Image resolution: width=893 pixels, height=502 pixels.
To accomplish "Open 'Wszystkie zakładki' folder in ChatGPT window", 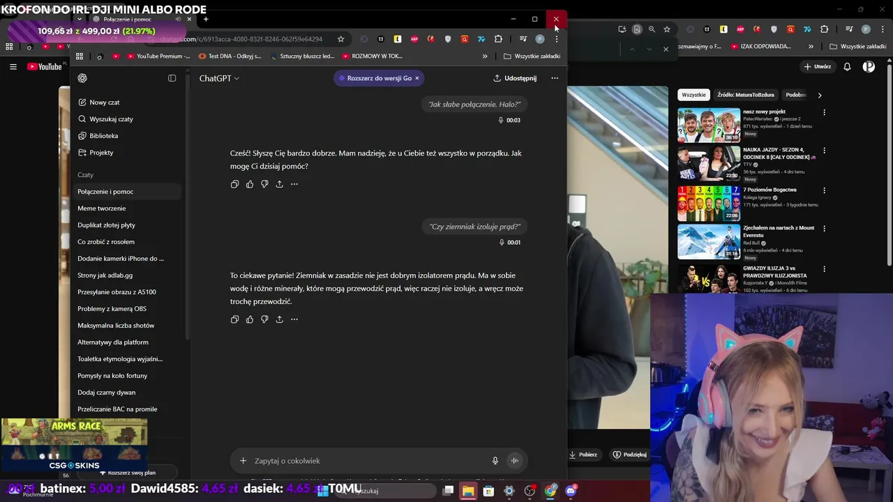I will [532, 56].
